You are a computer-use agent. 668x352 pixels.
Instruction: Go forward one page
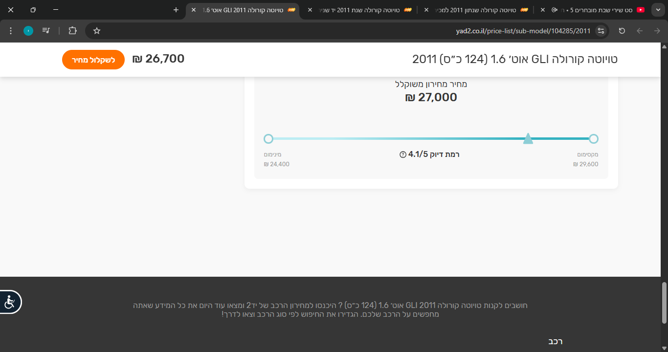click(657, 31)
